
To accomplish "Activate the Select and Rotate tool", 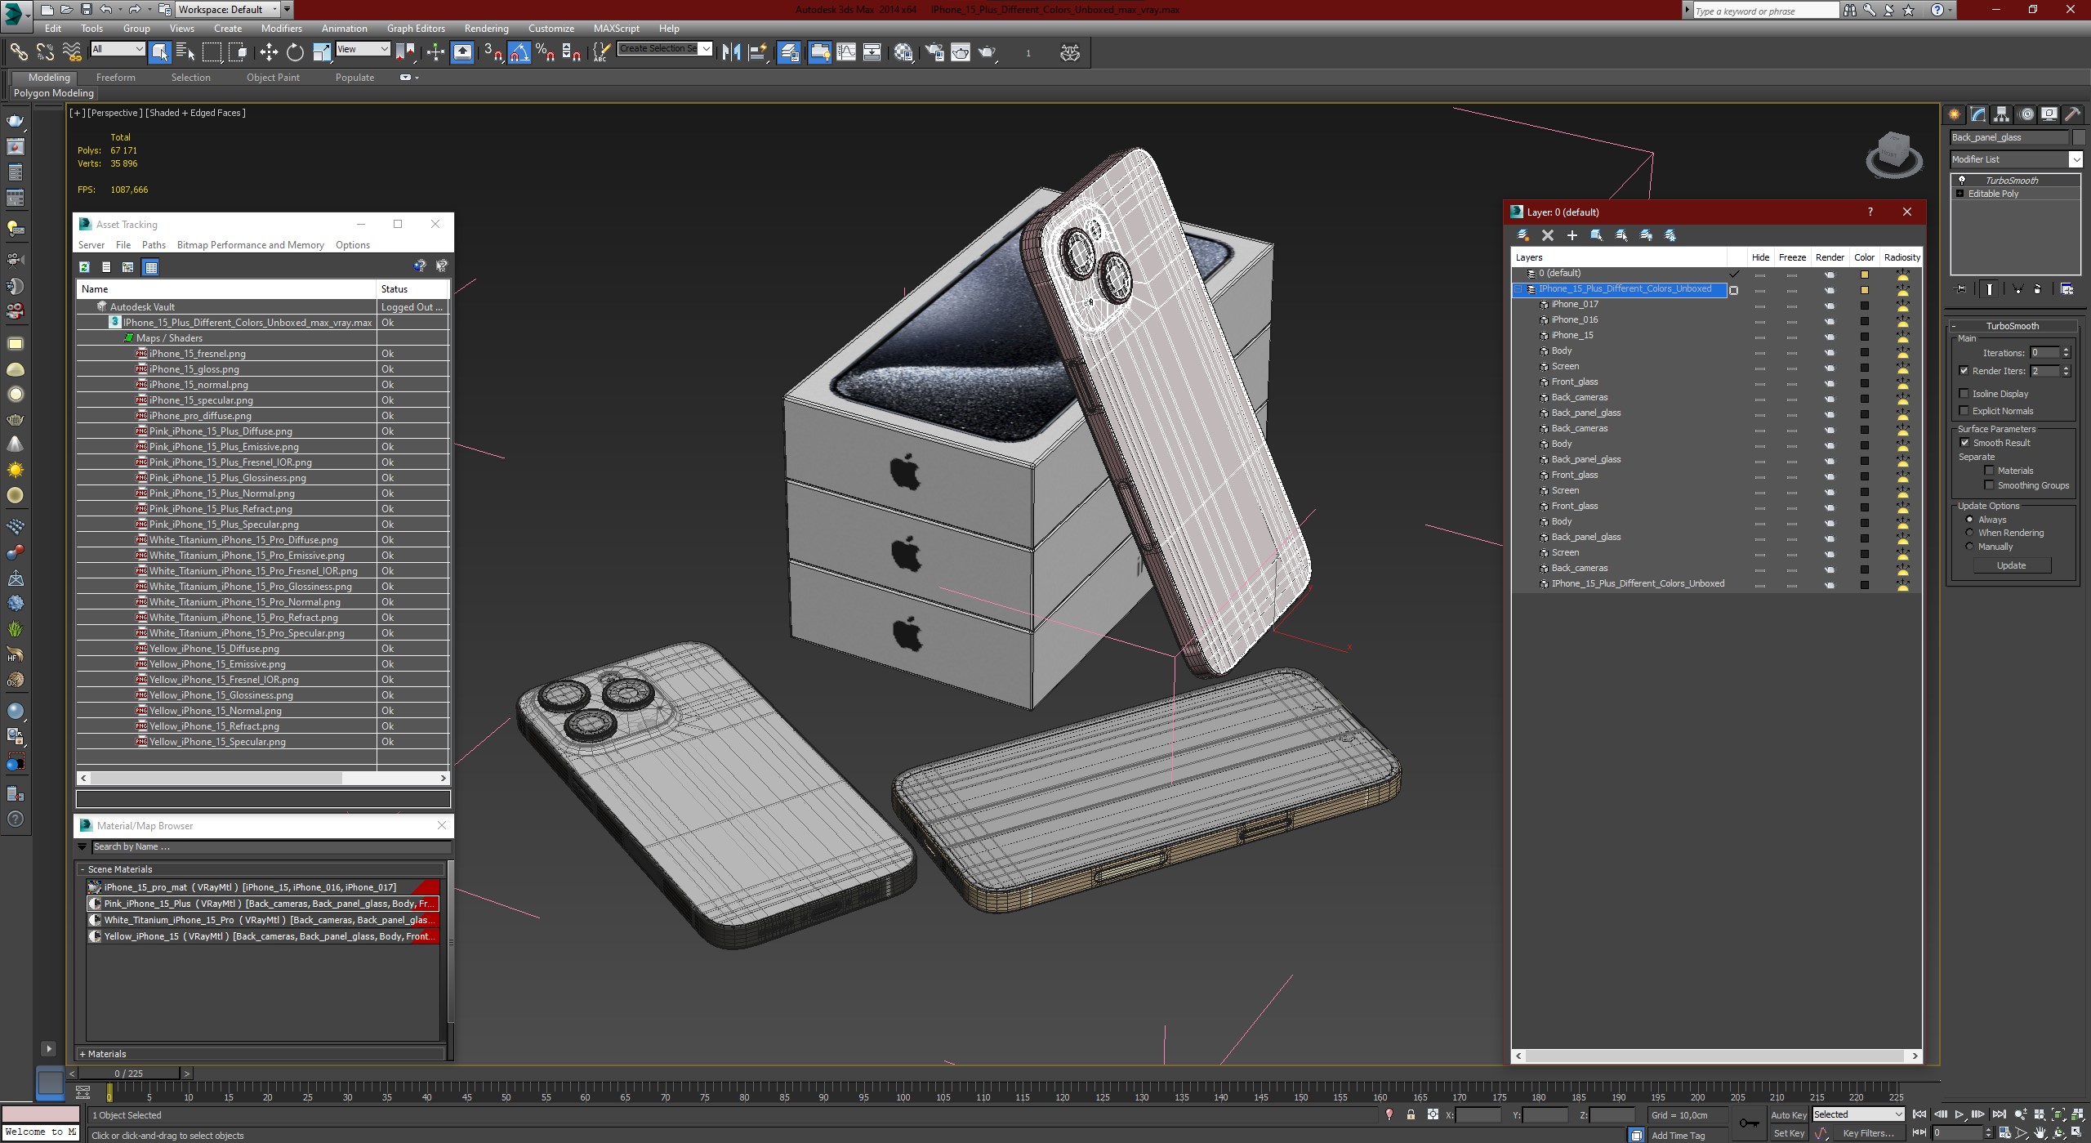I will tap(295, 52).
